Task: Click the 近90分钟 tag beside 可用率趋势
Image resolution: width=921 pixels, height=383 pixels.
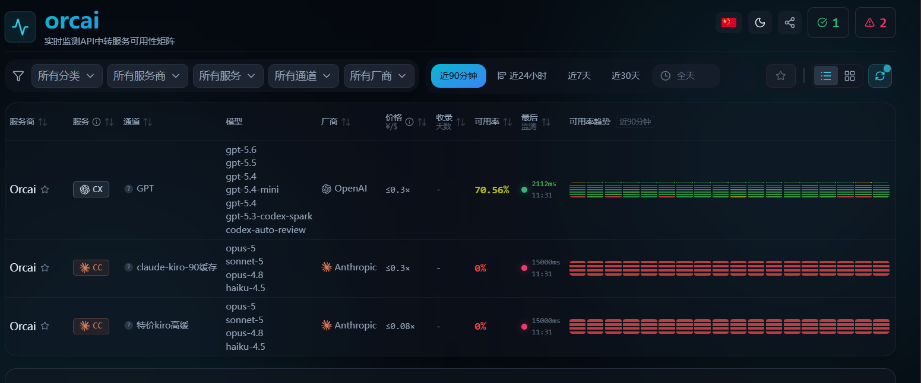Action: [x=635, y=122]
